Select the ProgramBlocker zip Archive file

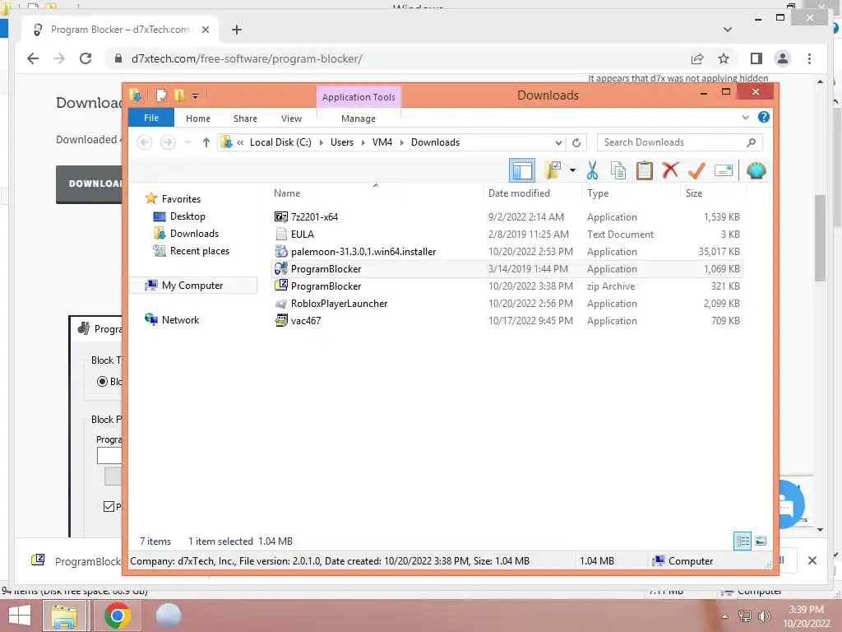click(507, 286)
